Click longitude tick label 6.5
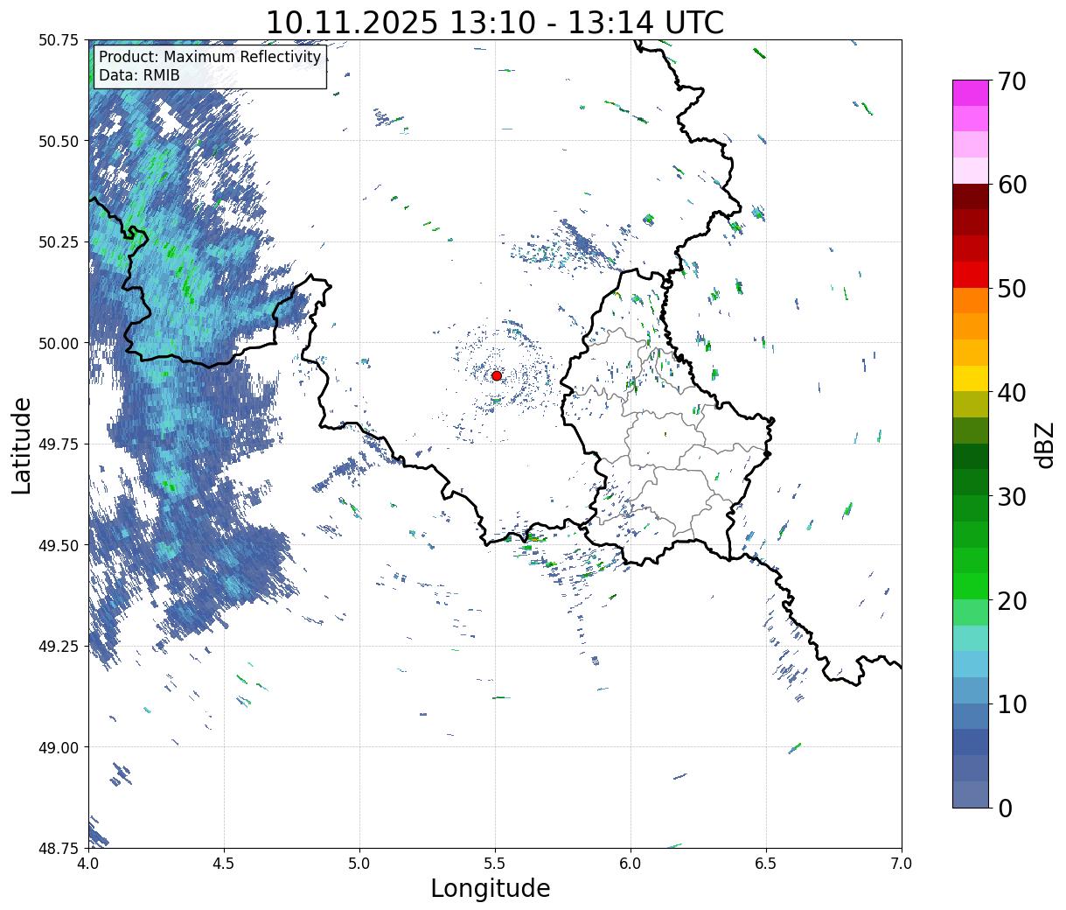 coord(766,863)
